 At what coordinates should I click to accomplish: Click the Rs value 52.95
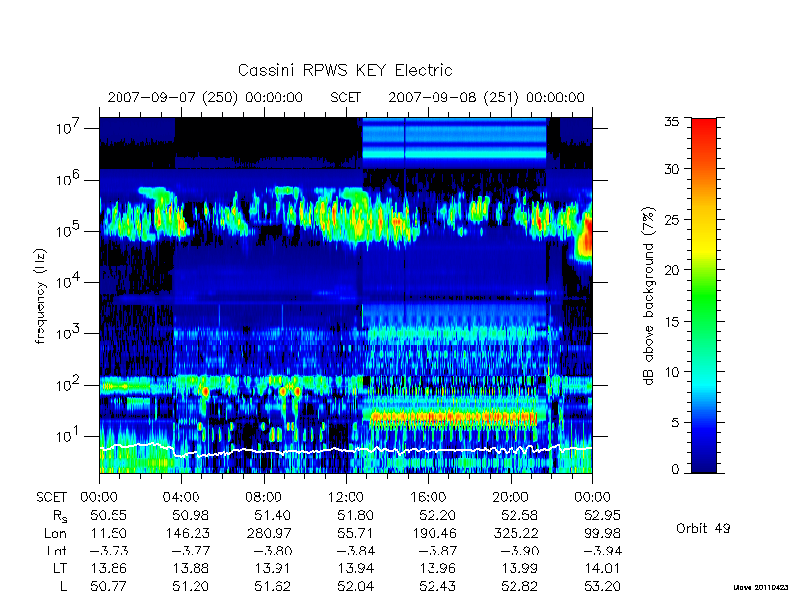pos(602,515)
